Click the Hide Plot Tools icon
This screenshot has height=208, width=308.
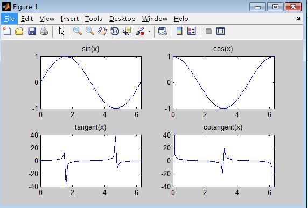(x=208, y=31)
